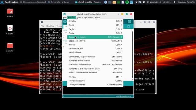Choose Trova precedente
The width and height of the screenshot is (196, 110).
click(95, 85)
